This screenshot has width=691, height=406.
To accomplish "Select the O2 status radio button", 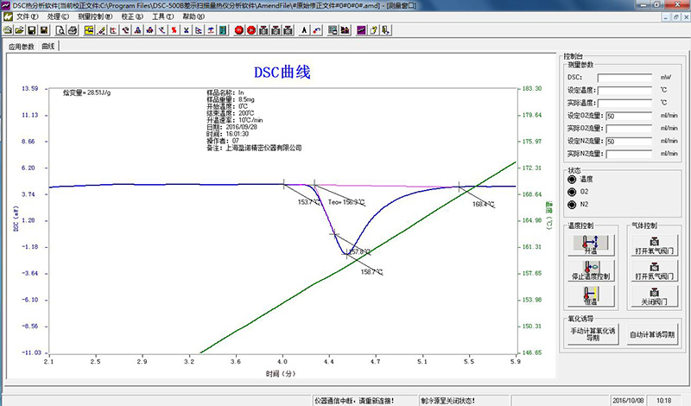I will click(572, 192).
